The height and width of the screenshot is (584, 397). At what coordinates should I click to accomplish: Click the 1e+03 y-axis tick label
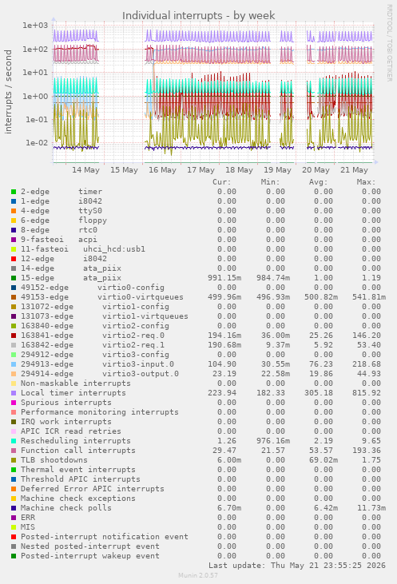point(35,26)
